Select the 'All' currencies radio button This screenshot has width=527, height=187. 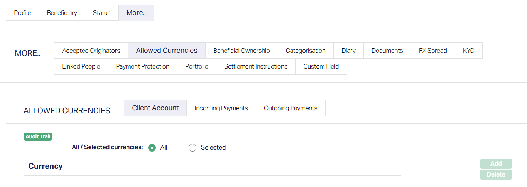pos(152,148)
